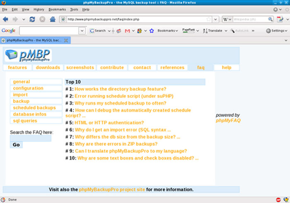Click the Google toolbar logo

pos(8,31)
